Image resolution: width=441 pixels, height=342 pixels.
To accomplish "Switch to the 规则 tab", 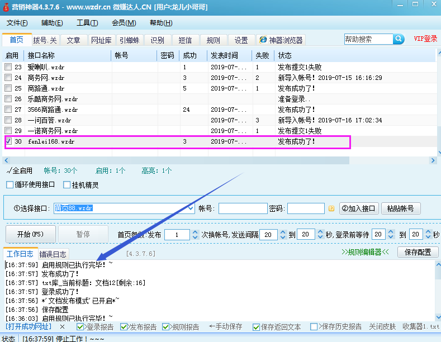I will (x=213, y=40).
